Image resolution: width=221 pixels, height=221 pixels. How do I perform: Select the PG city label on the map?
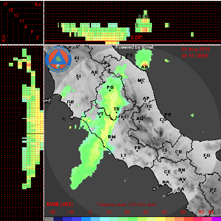(110, 88)
